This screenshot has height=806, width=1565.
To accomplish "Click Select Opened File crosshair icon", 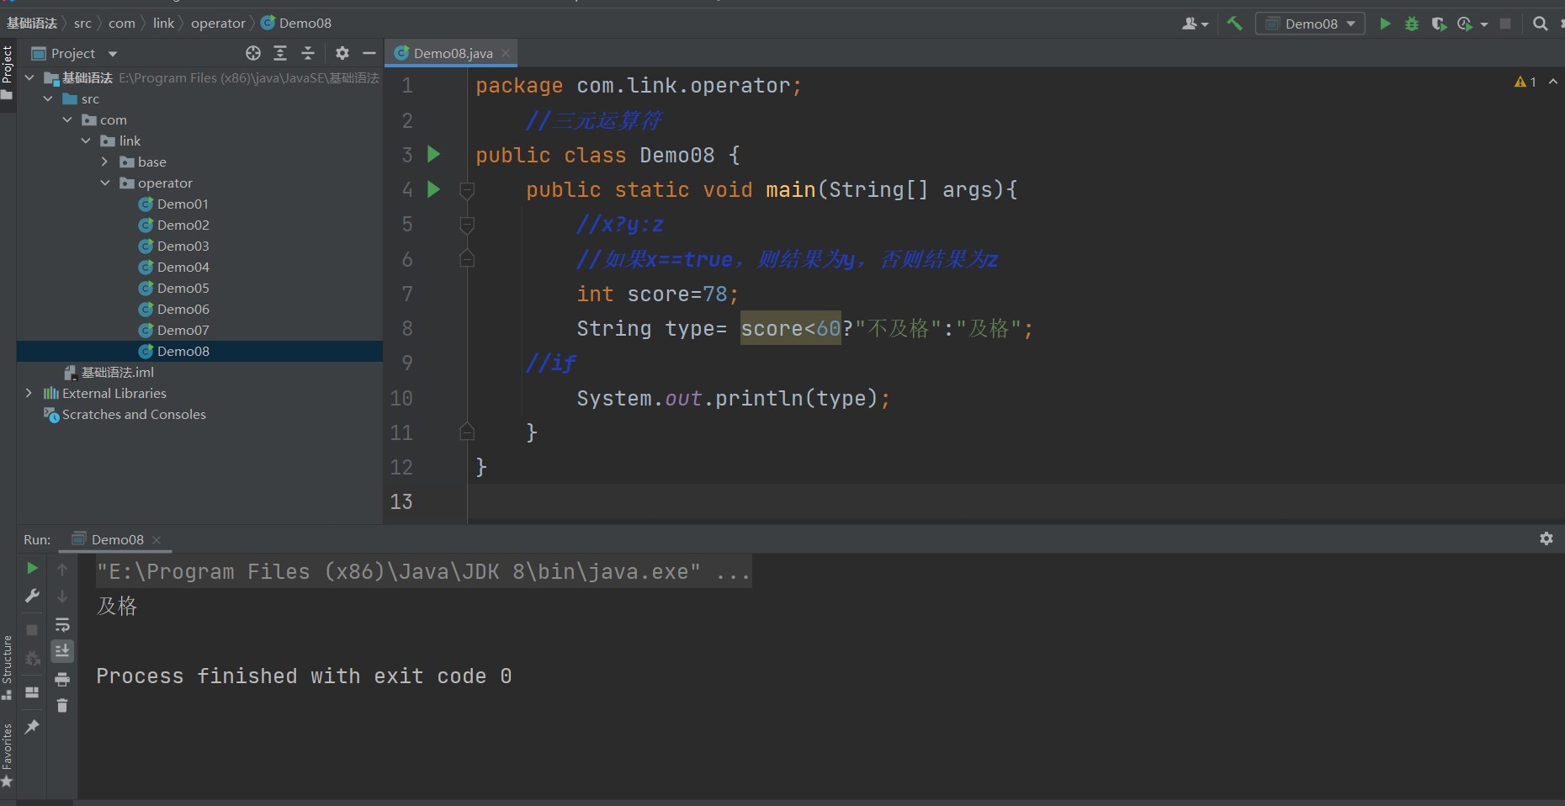I will coord(253,53).
